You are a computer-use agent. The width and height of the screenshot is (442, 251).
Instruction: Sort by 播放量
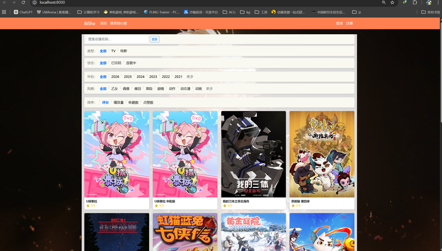point(118,102)
